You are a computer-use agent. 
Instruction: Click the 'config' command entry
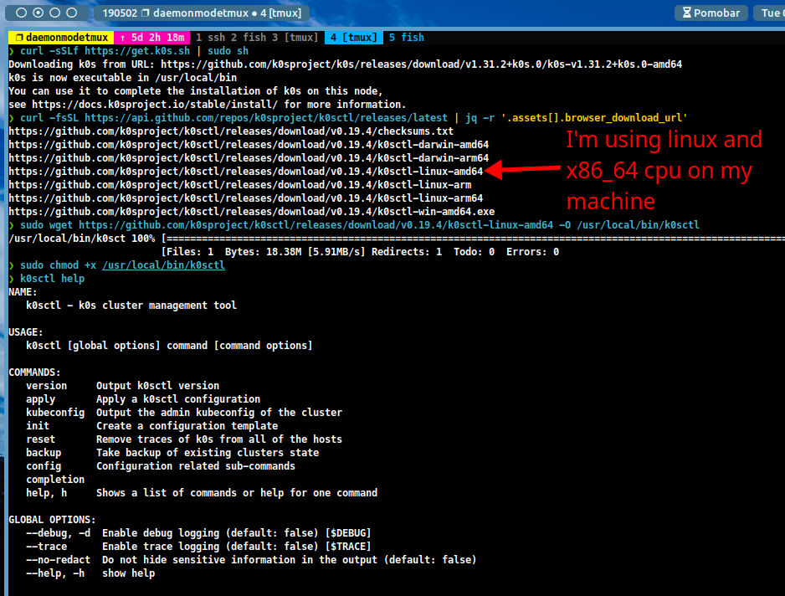click(44, 466)
